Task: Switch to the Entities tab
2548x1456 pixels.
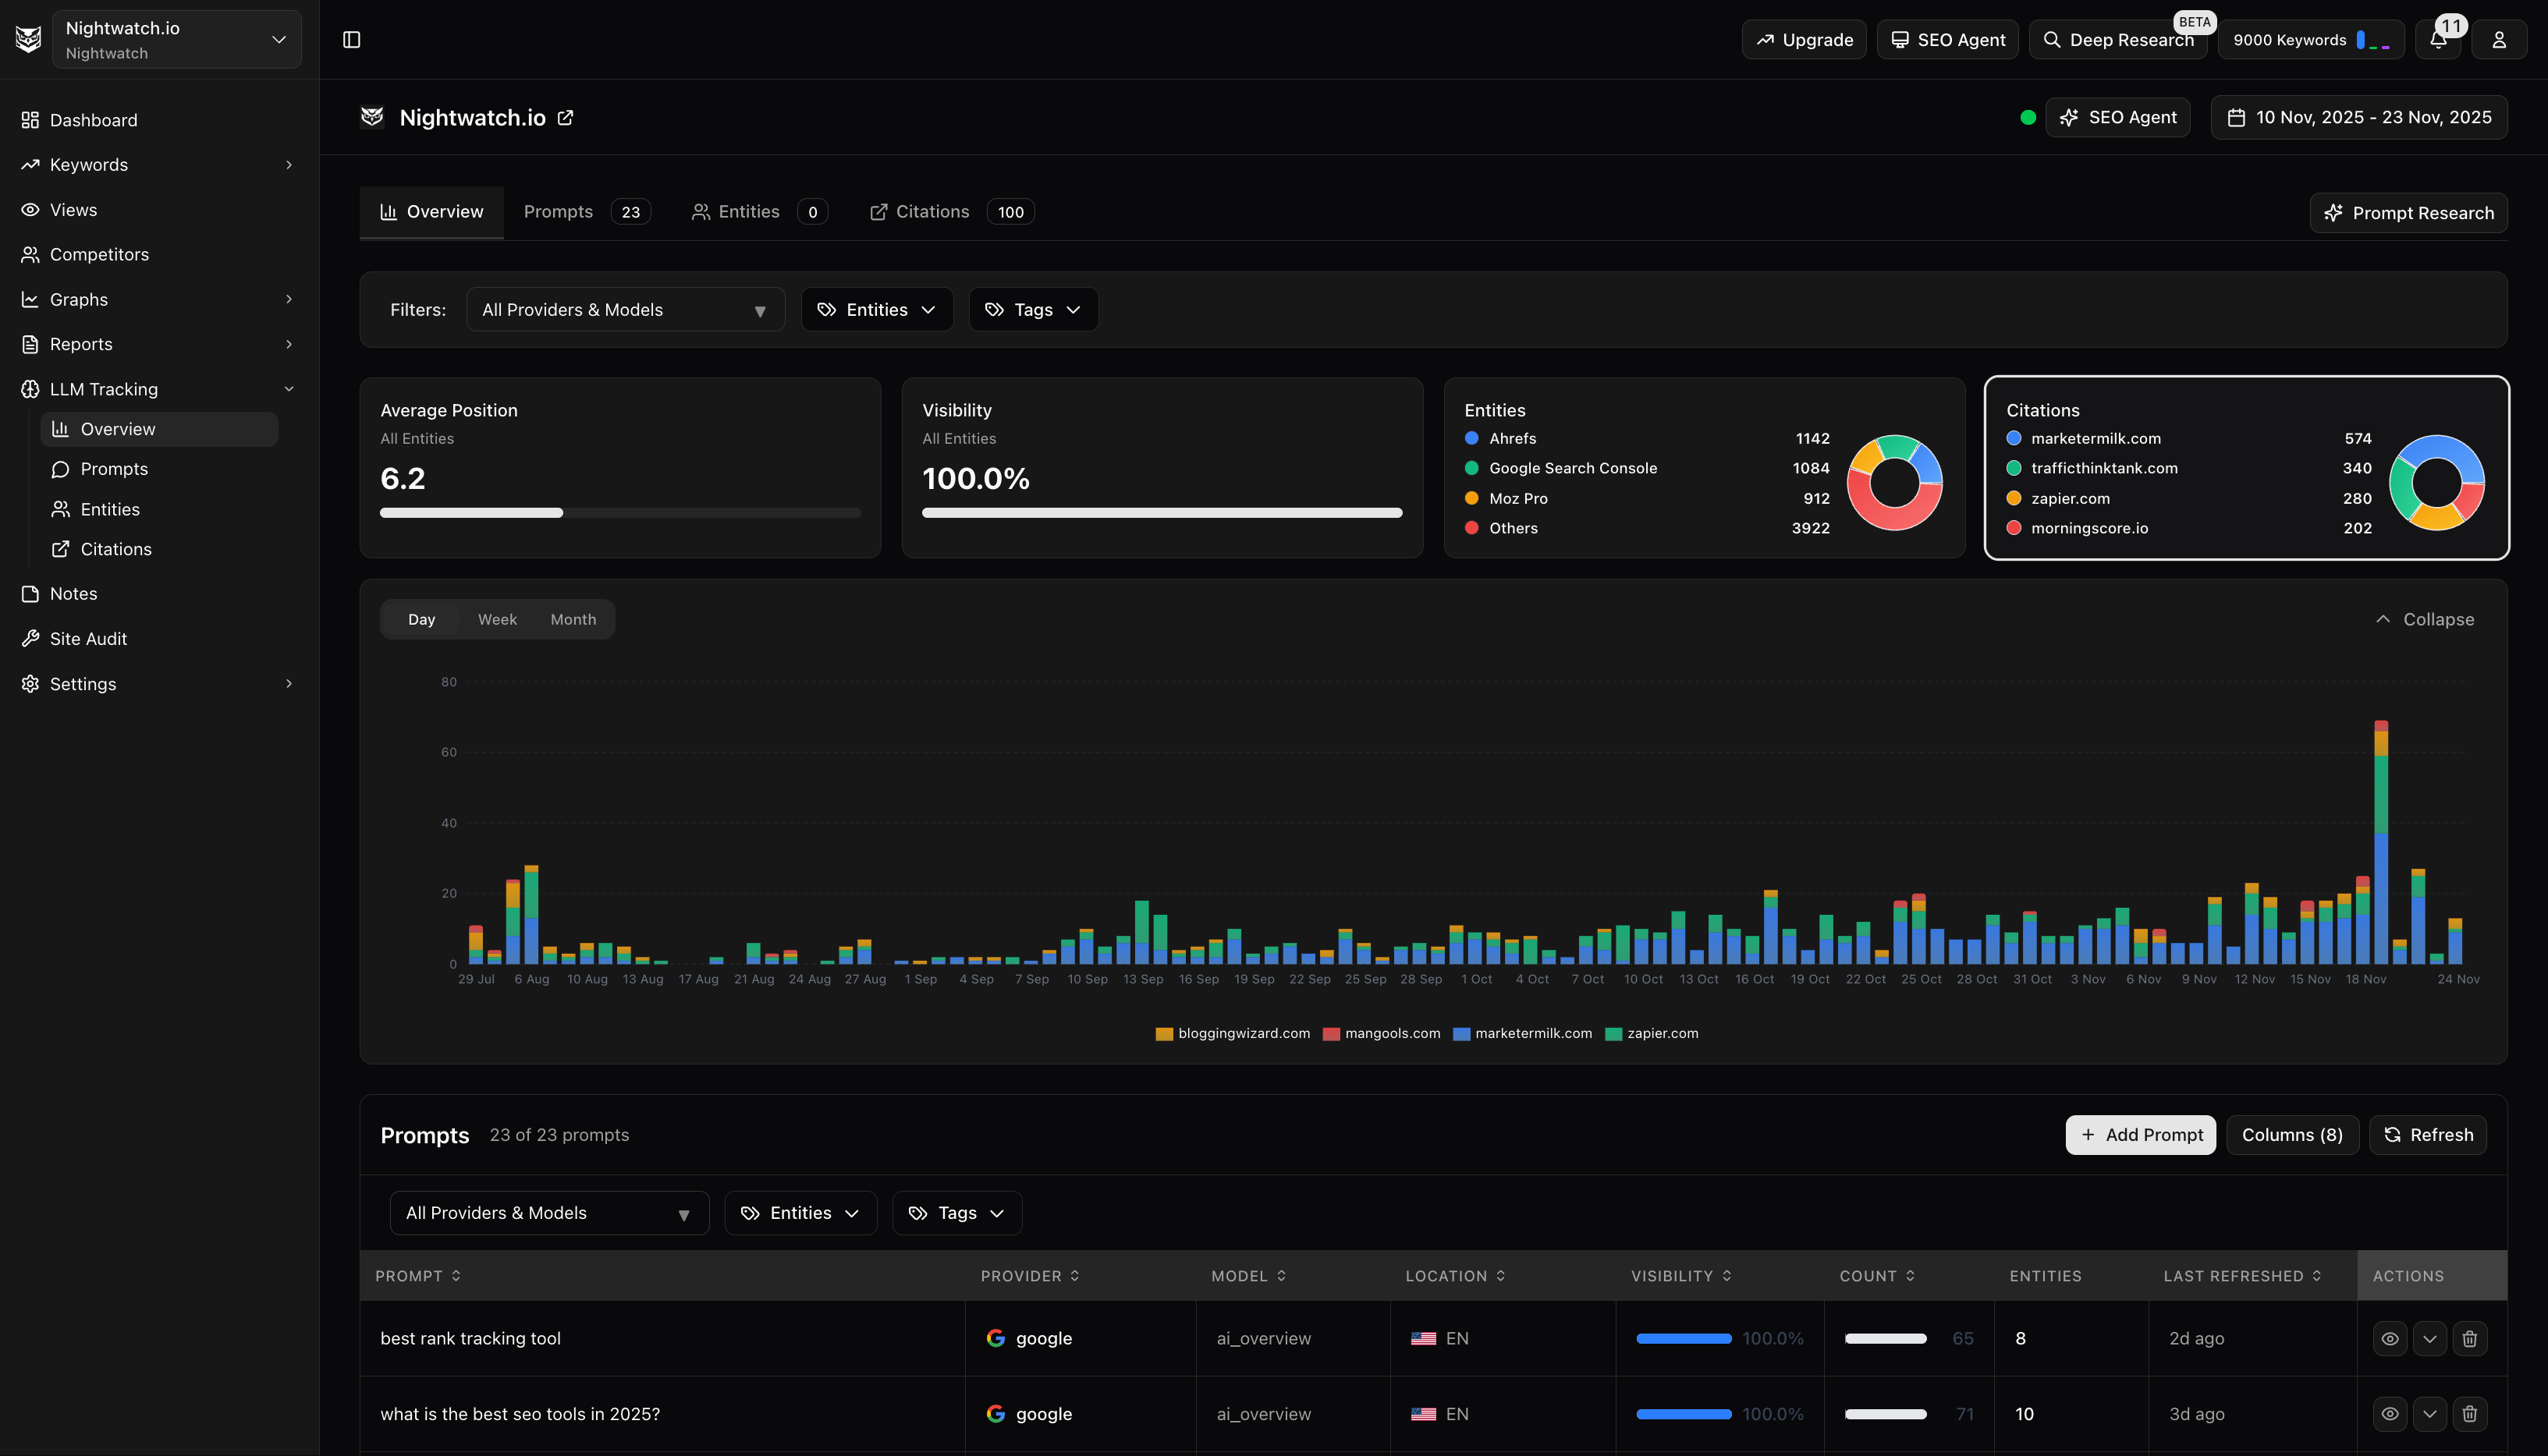Action: (x=759, y=212)
